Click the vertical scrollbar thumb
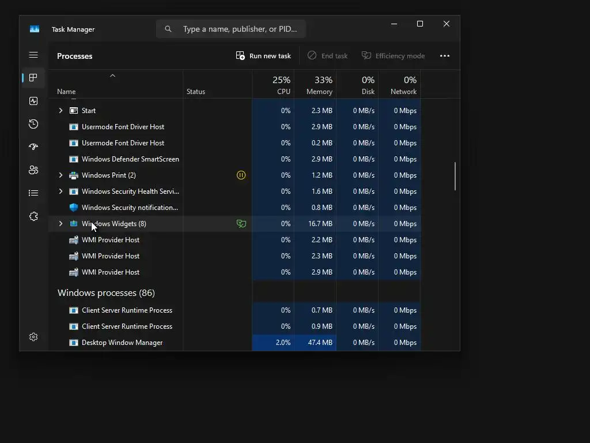This screenshot has height=443, width=590. coord(455,177)
